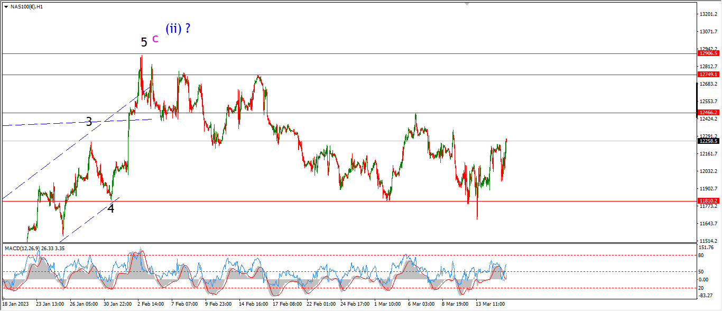Select the blue "(ii) ?" wave label
Viewport: 722px width, 311px height.
(178, 29)
